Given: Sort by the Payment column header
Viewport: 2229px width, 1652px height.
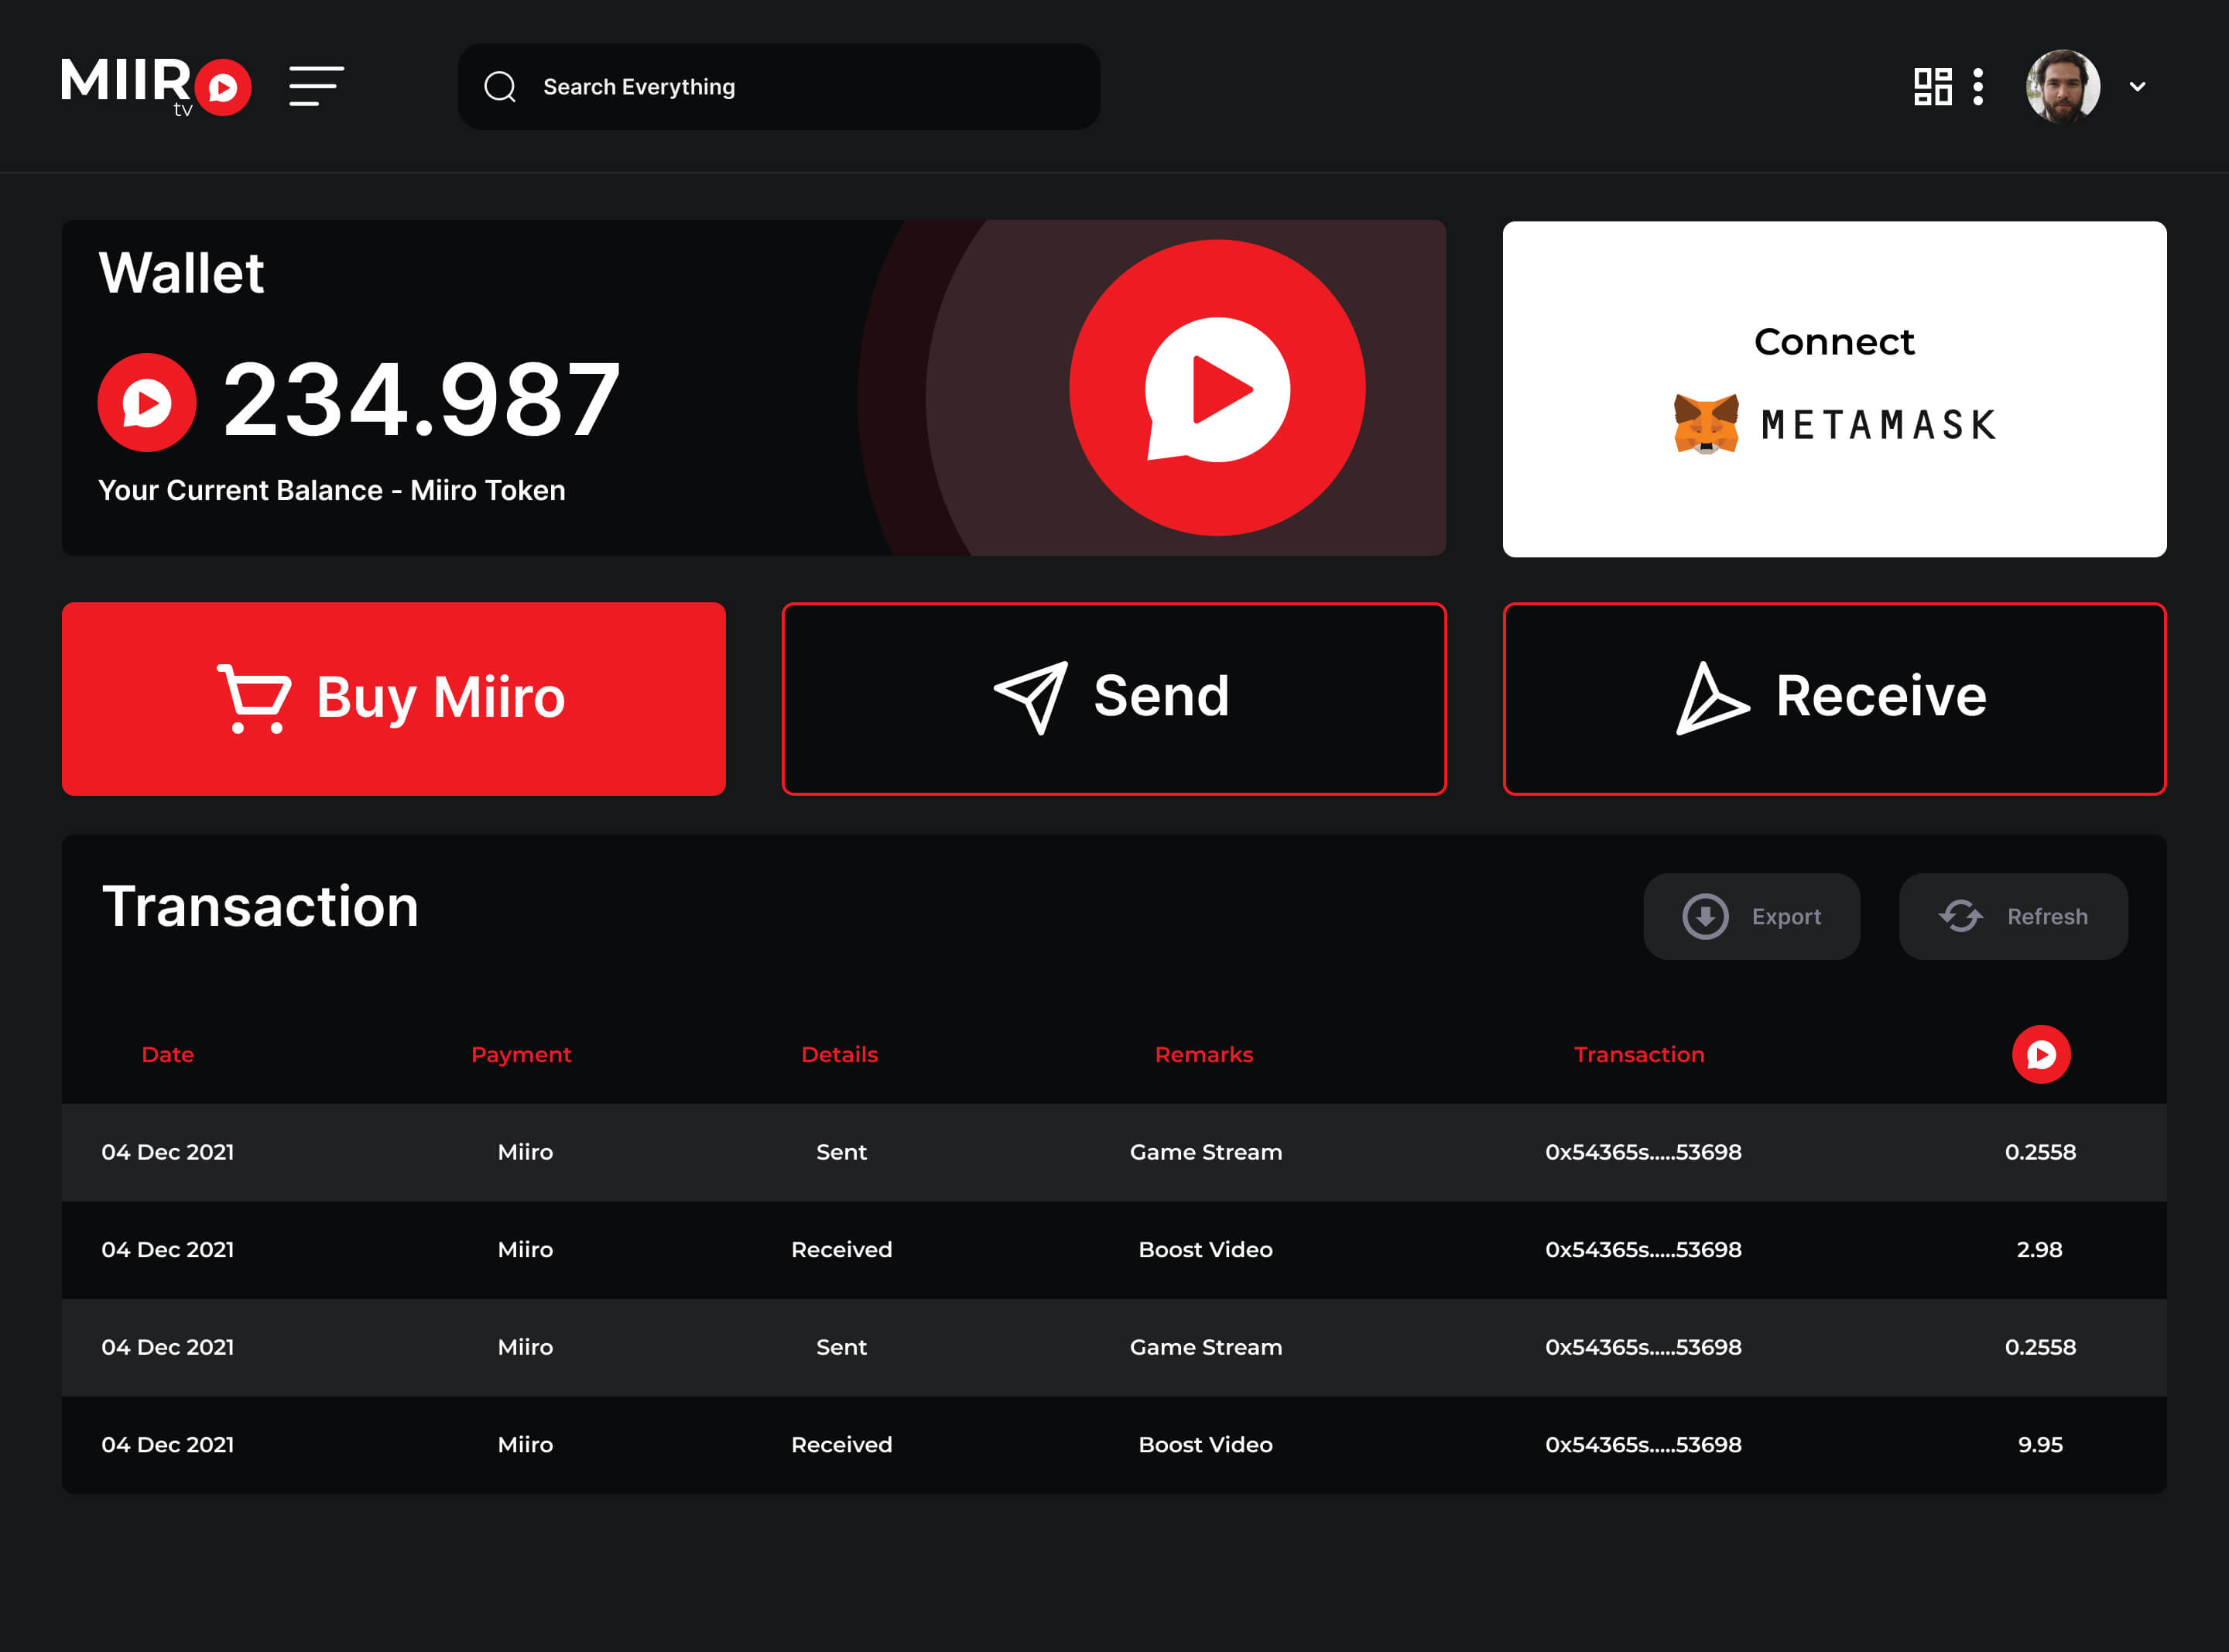Looking at the screenshot, I should 521,1054.
